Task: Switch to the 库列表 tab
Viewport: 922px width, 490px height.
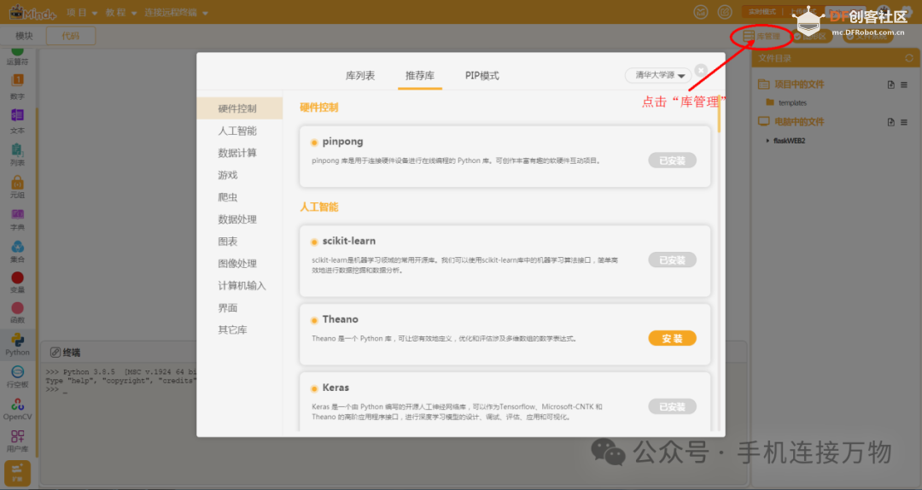Action: (x=360, y=75)
